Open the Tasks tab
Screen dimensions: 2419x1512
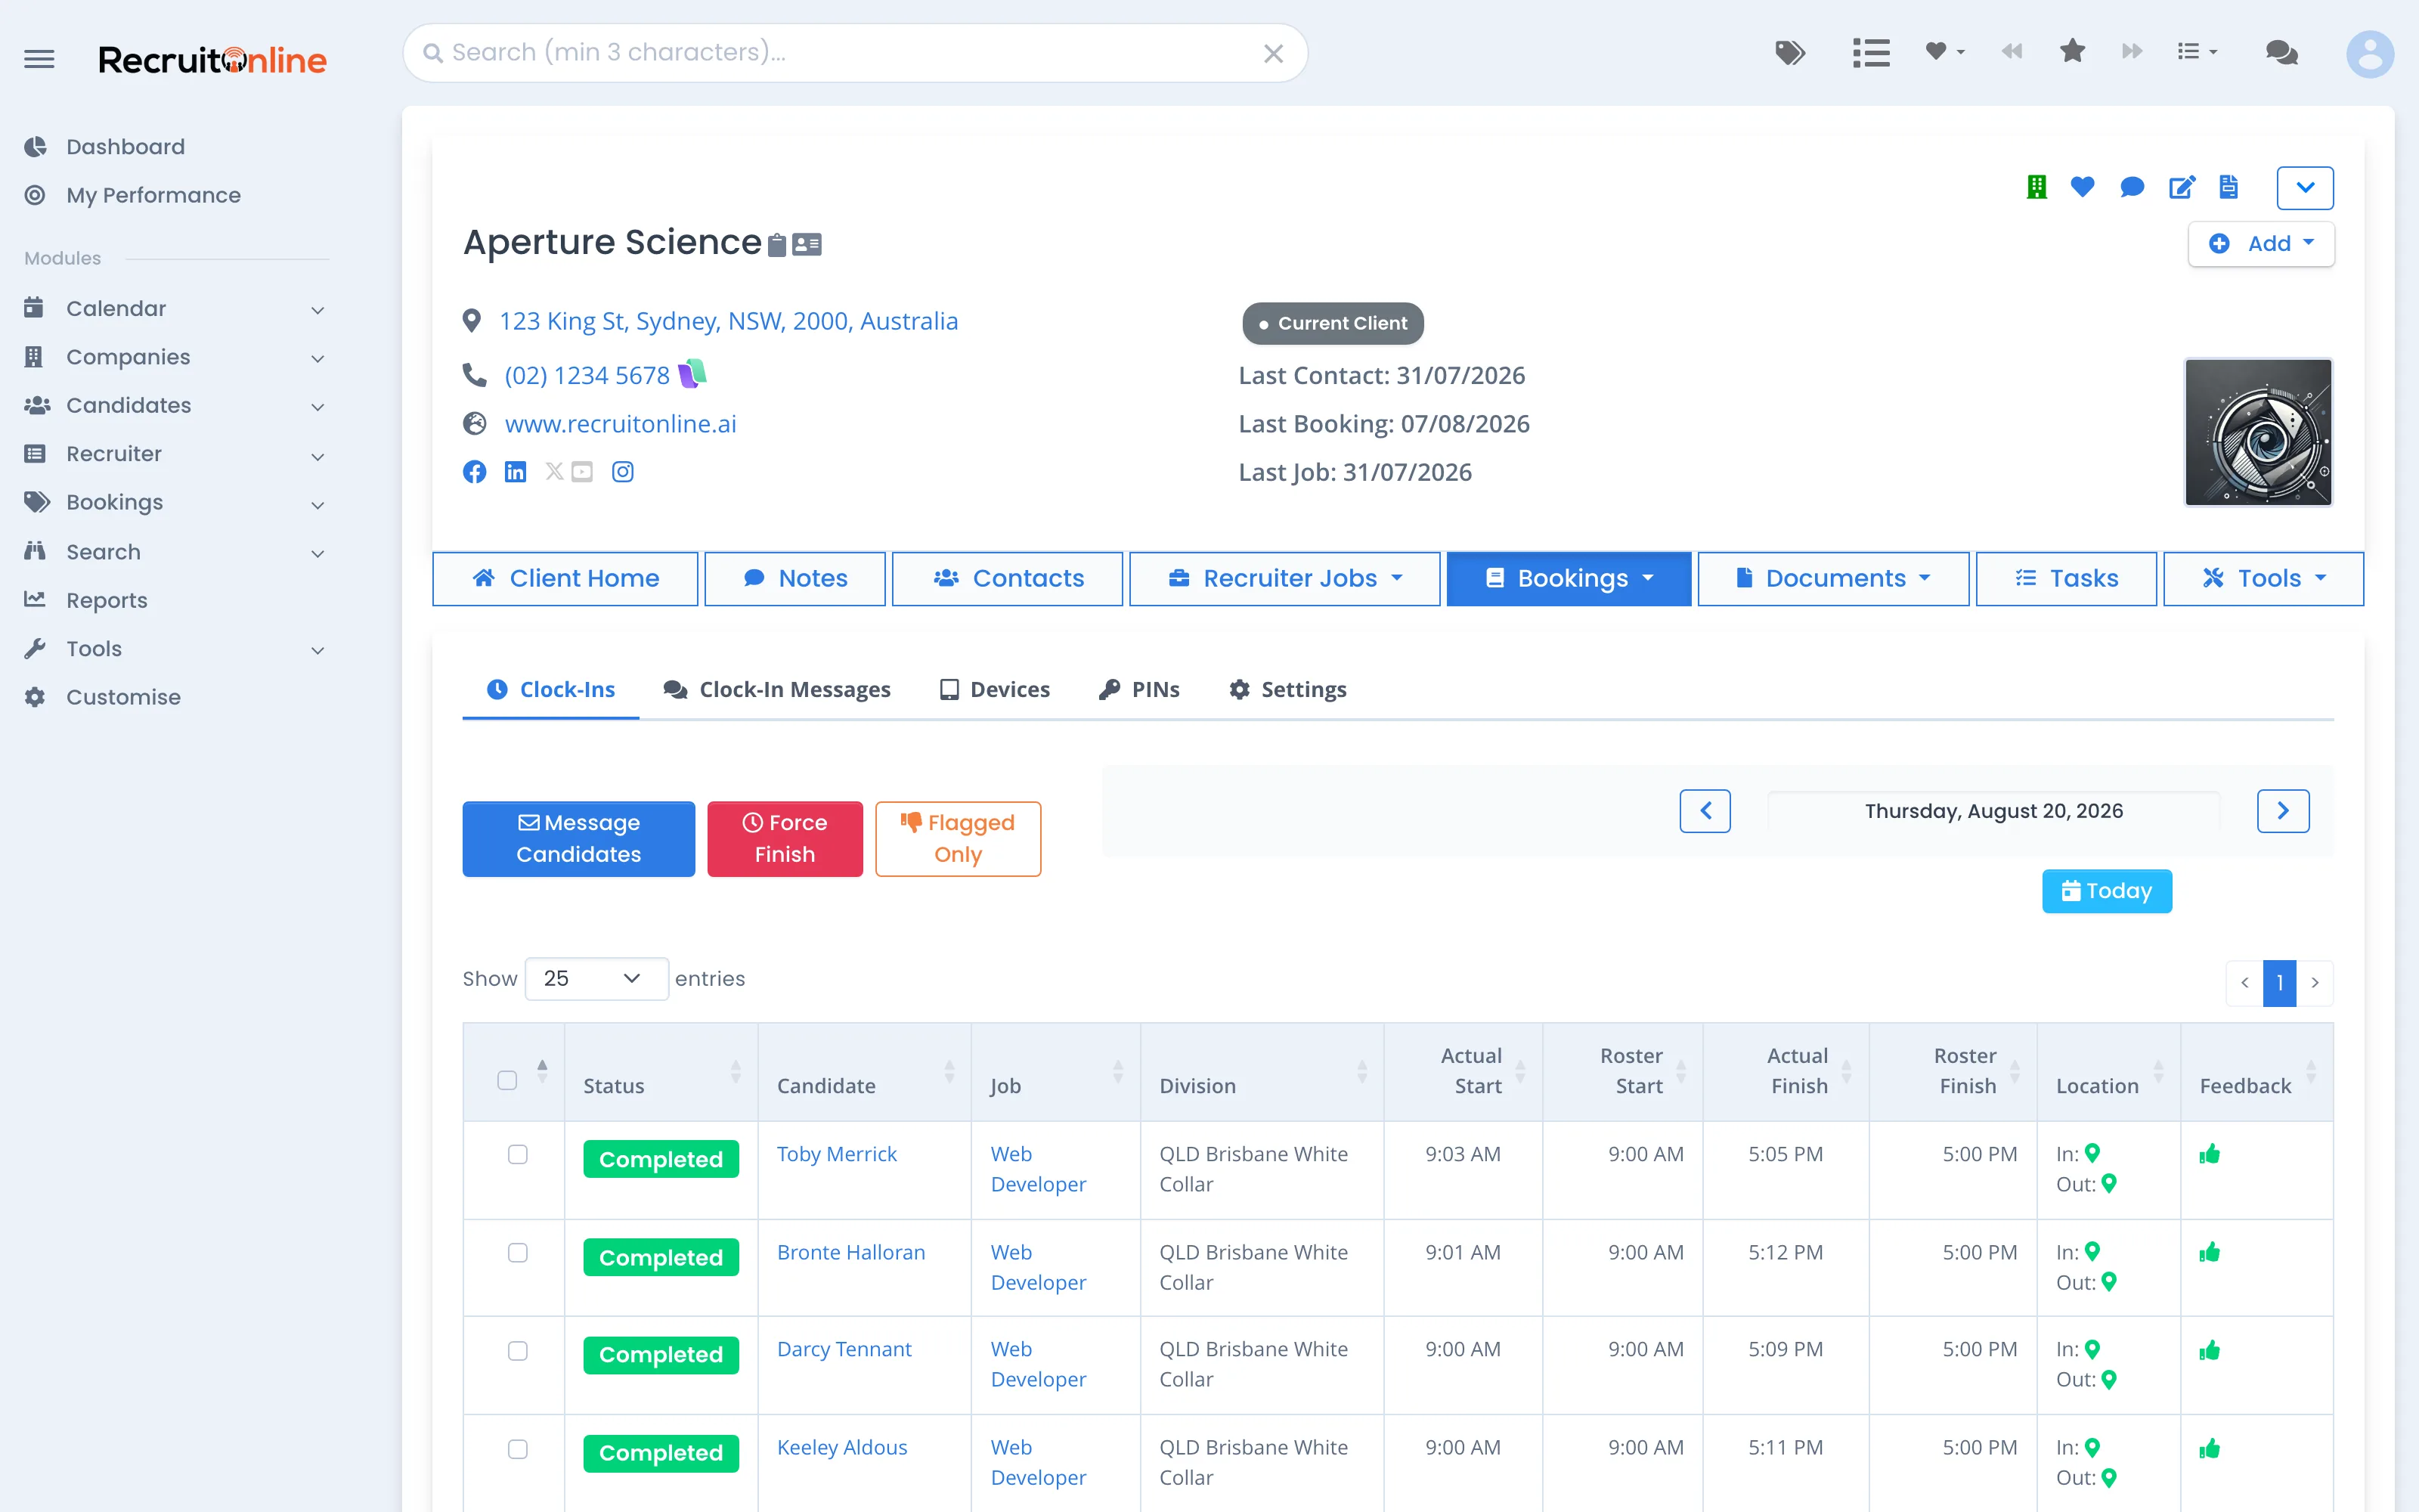coord(2066,578)
